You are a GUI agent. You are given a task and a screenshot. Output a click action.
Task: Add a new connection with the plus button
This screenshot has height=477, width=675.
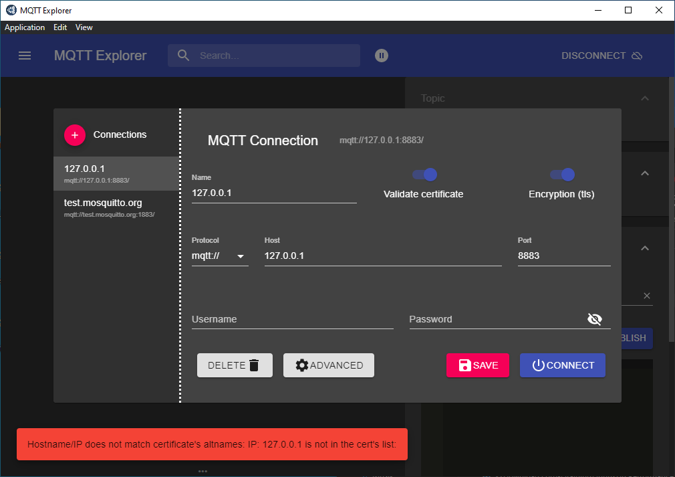(75, 135)
